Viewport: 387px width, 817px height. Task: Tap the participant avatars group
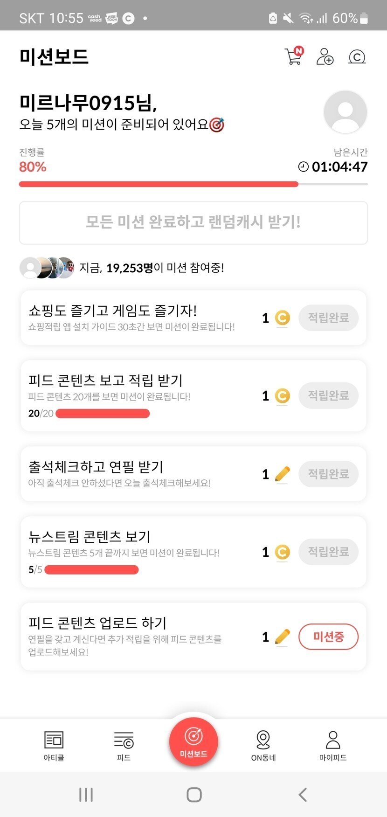pos(47,268)
